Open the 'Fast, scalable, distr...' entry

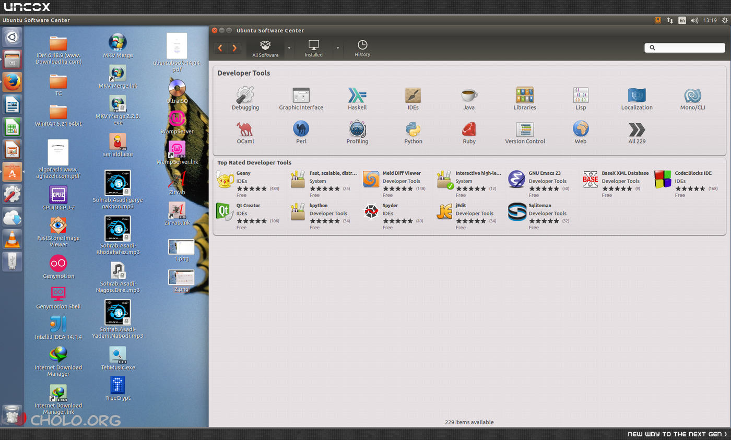pyautogui.click(x=323, y=184)
